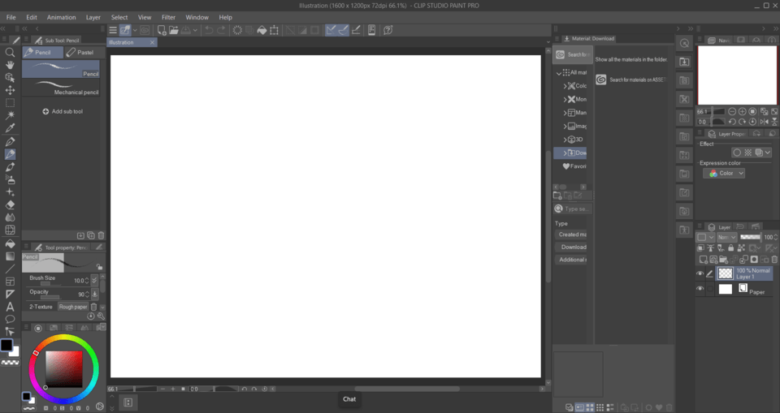Select the Operation object tool
Viewport: 780px width, 413px height.
pyautogui.click(x=10, y=78)
